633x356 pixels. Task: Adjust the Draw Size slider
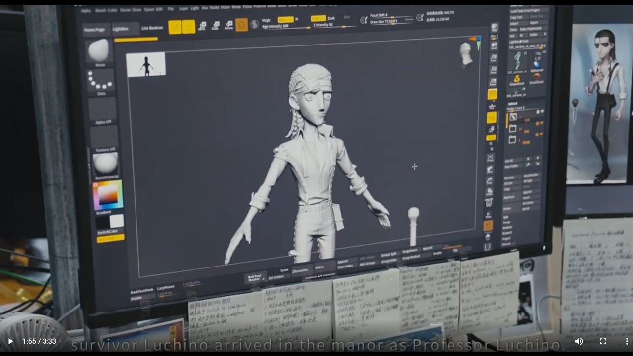392,22
